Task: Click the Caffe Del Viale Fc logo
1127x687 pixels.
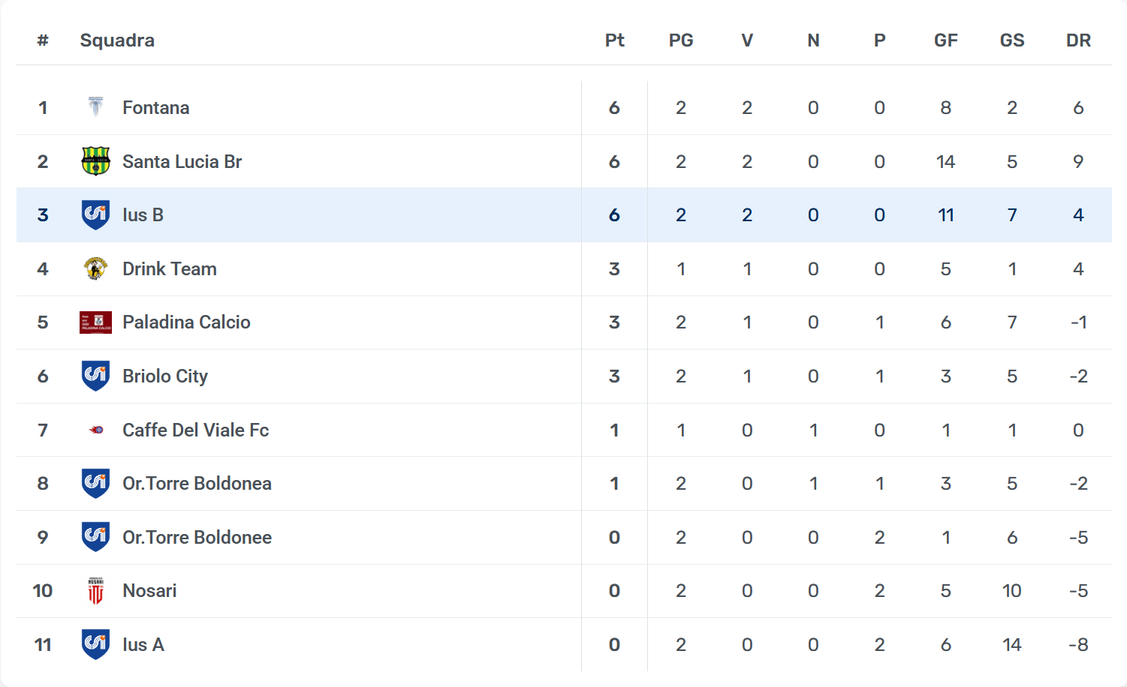Action: (95, 430)
